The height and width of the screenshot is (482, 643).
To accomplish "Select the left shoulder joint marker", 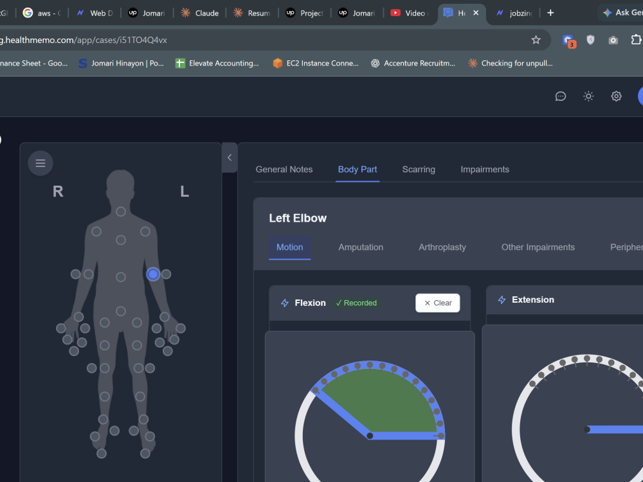I will (x=145, y=231).
